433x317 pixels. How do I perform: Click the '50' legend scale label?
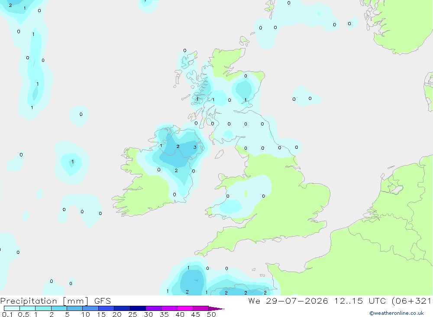[x=211, y=314]
